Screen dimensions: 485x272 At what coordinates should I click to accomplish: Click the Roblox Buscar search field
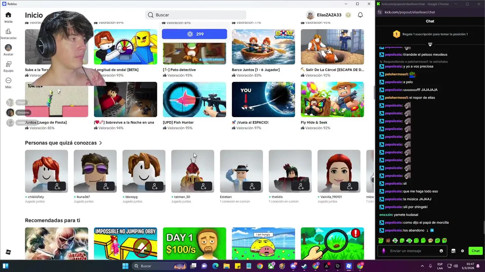[196, 15]
